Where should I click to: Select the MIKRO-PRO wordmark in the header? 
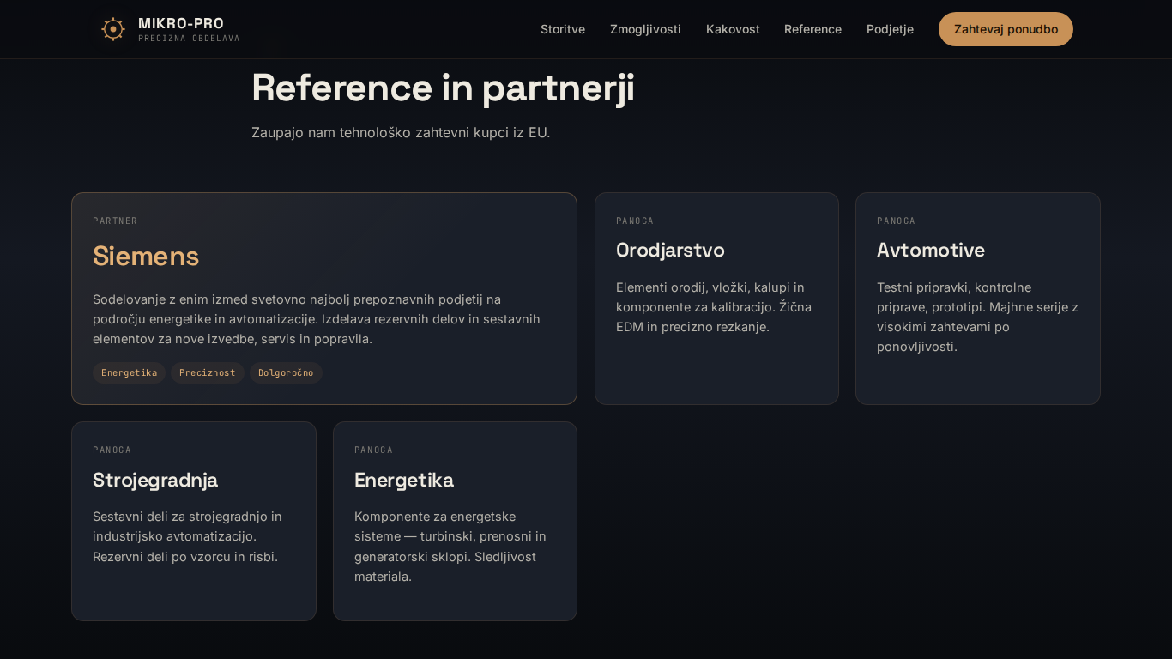tap(180, 23)
